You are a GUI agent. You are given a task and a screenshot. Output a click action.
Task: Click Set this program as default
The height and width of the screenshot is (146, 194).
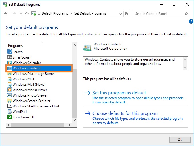119,93
